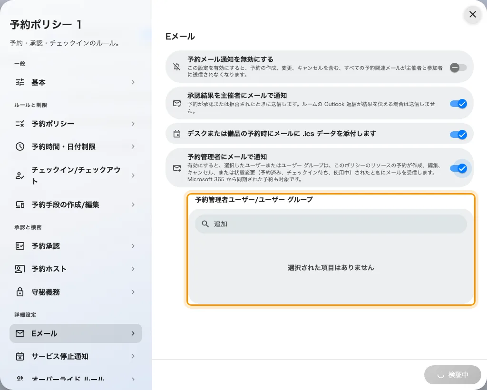Click the envelope icon for Eメール
The height and width of the screenshot is (390, 487).
tap(20, 333)
